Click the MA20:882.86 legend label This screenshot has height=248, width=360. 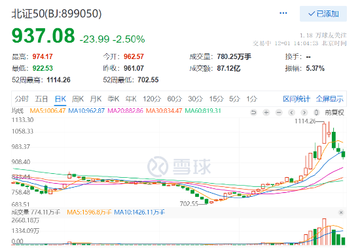click(x=126, y=111)
